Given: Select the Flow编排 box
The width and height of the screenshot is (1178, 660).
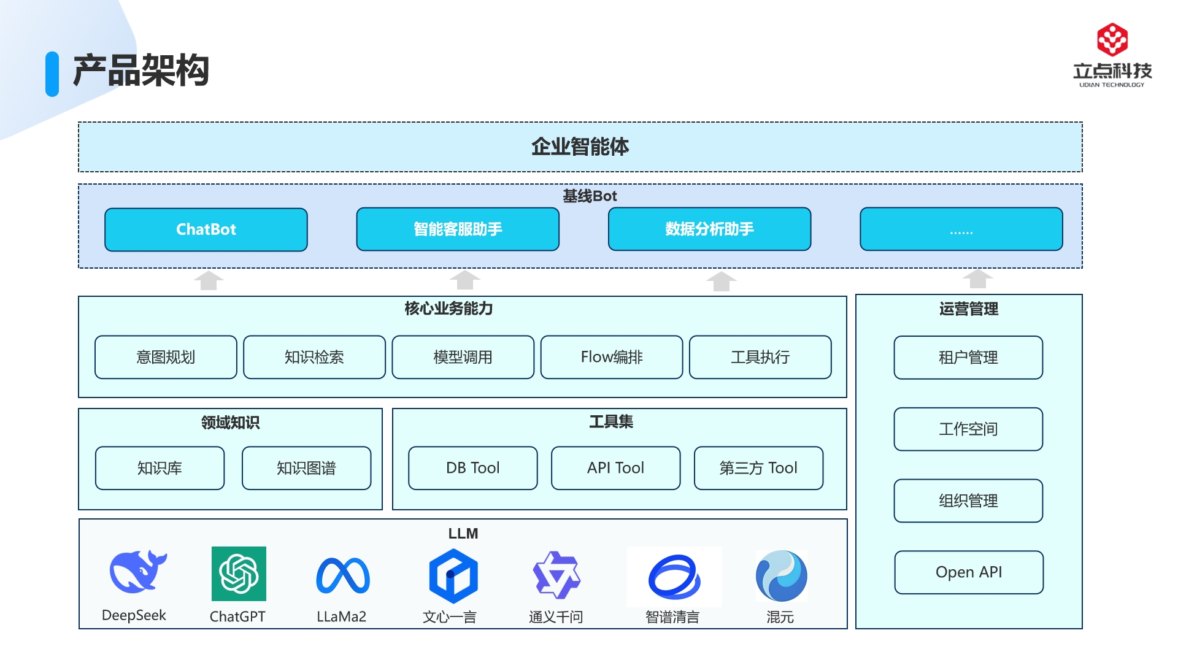Looking at the screenshot, I should [612, 357].
